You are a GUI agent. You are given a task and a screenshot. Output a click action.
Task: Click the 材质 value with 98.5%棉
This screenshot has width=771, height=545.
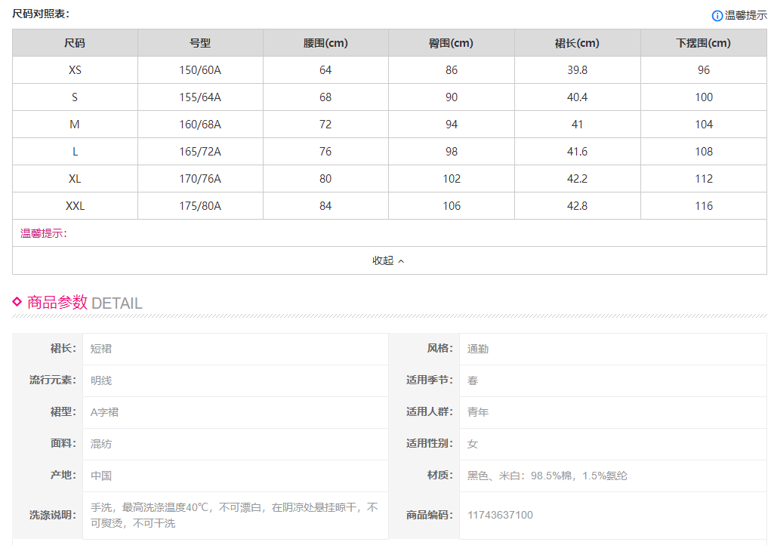547,476
